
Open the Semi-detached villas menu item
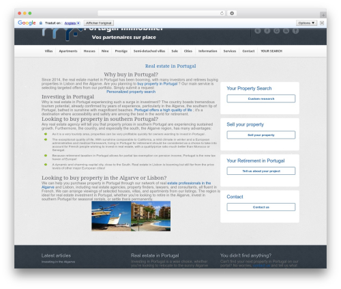point(149,51)
